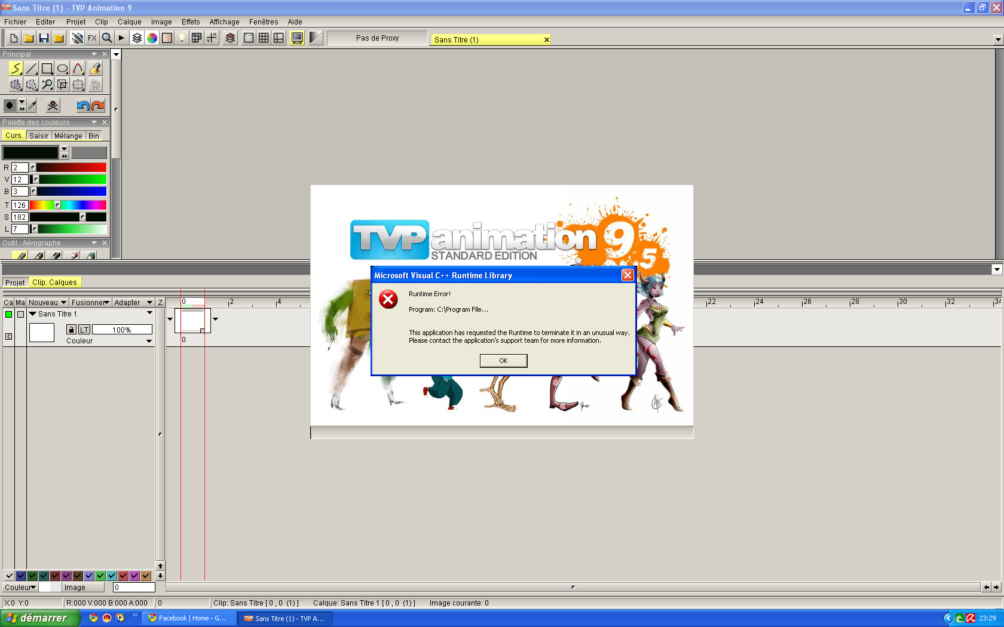This screenshot has height=627, width=1004.
Task: Click the skull and crossbones clear icon
Action: pyautogui.click(x=53, y=106)
